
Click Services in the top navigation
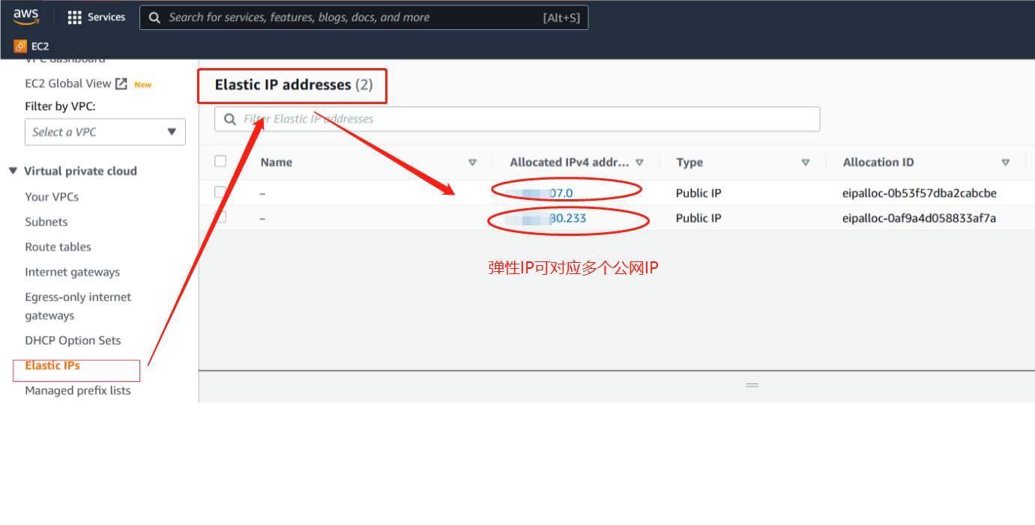click(x=106, y=17)
